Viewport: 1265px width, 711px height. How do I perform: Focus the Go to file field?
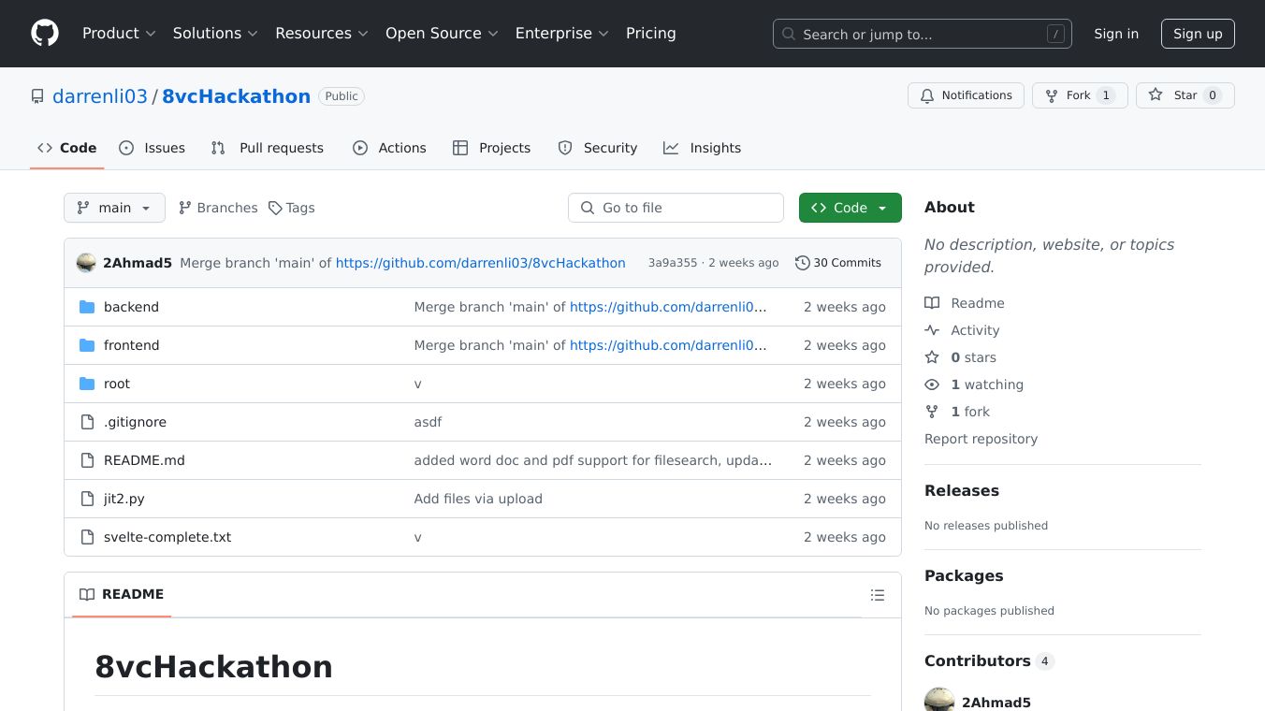click(x=676, y=208)
